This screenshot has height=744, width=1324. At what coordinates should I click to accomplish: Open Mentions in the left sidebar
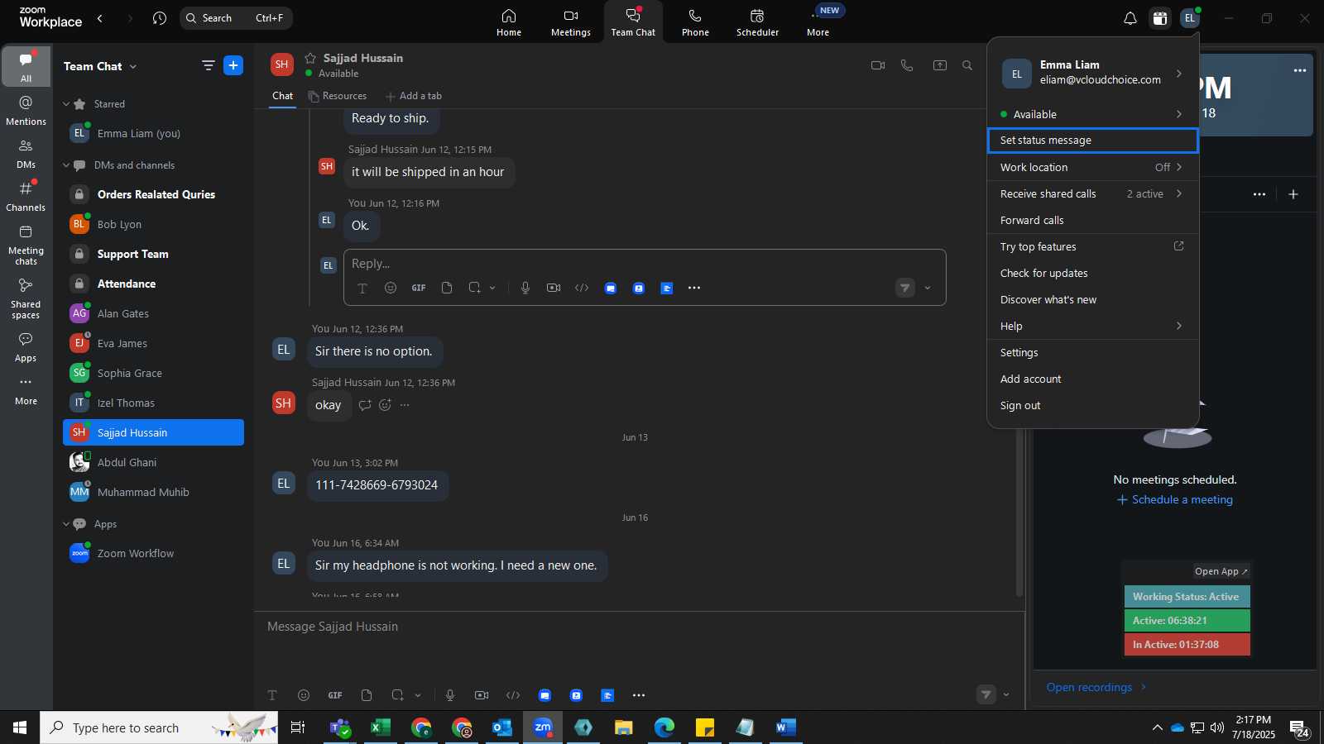pos(26,110)
